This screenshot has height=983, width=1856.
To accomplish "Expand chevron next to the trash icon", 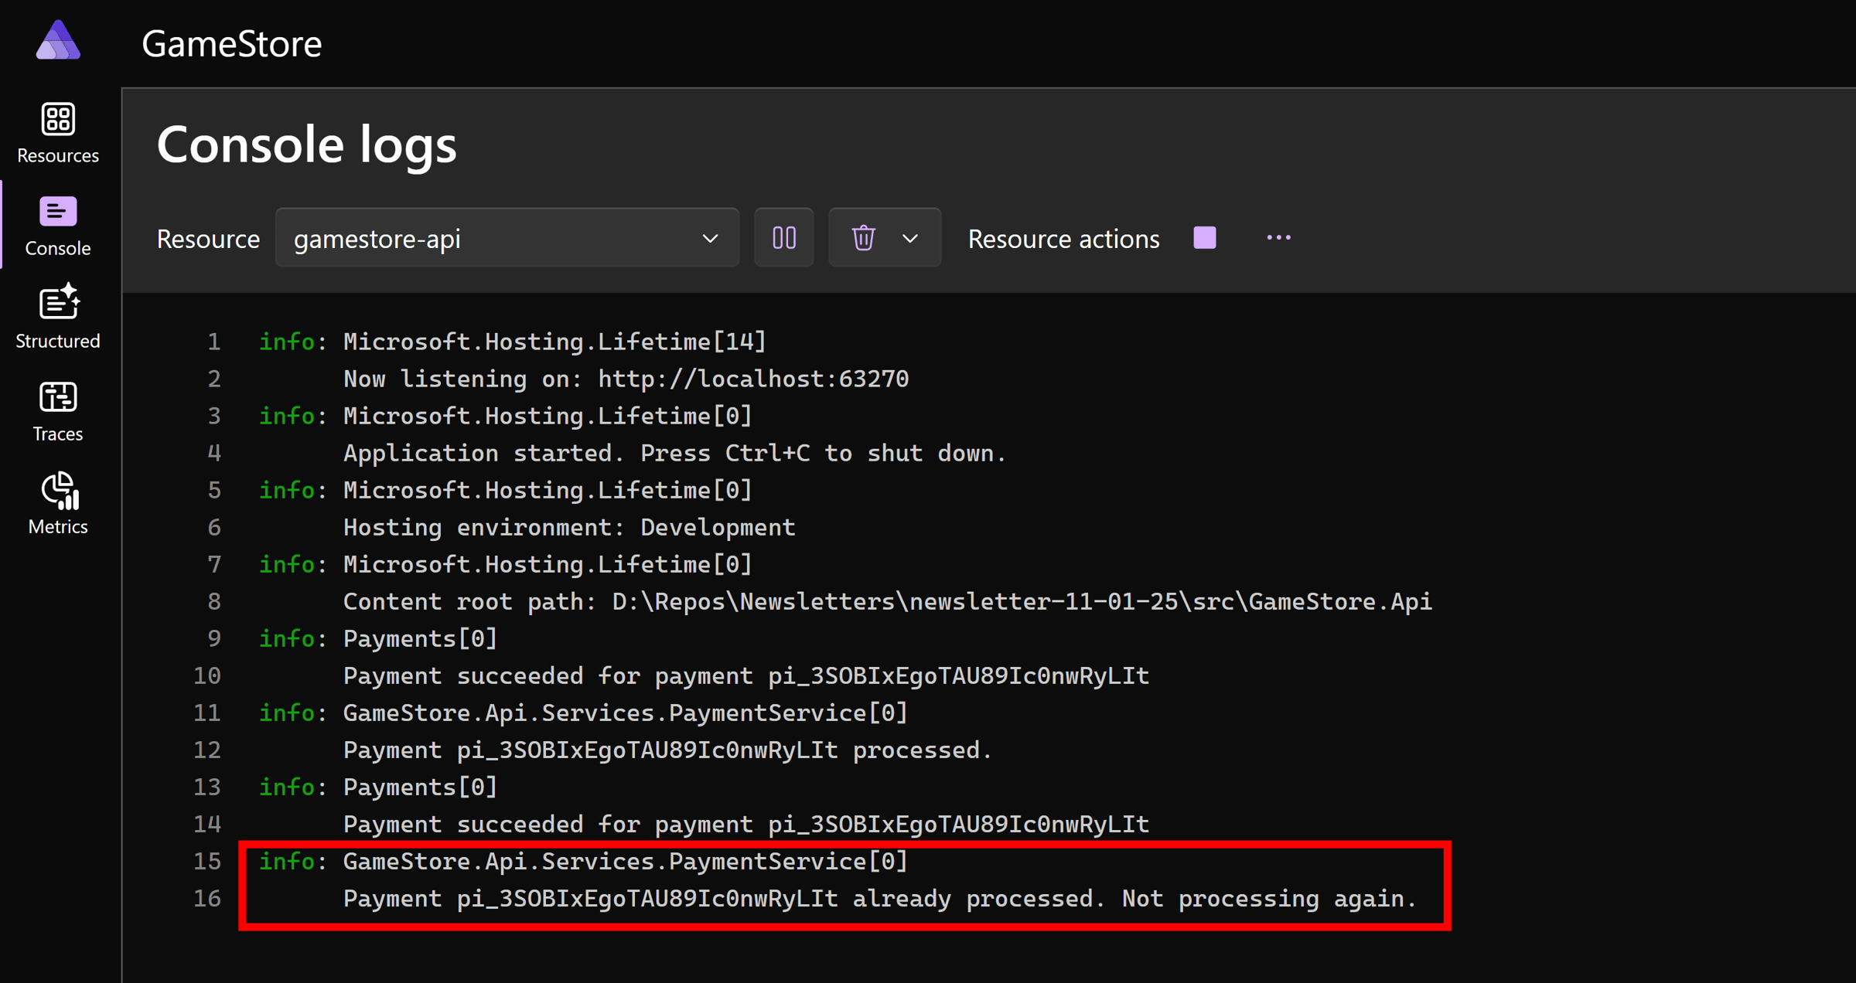I will (x=910, y=238).
